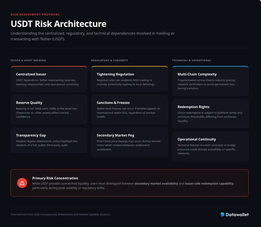Click the Datawallet brand name text

[x=237, y=214]
